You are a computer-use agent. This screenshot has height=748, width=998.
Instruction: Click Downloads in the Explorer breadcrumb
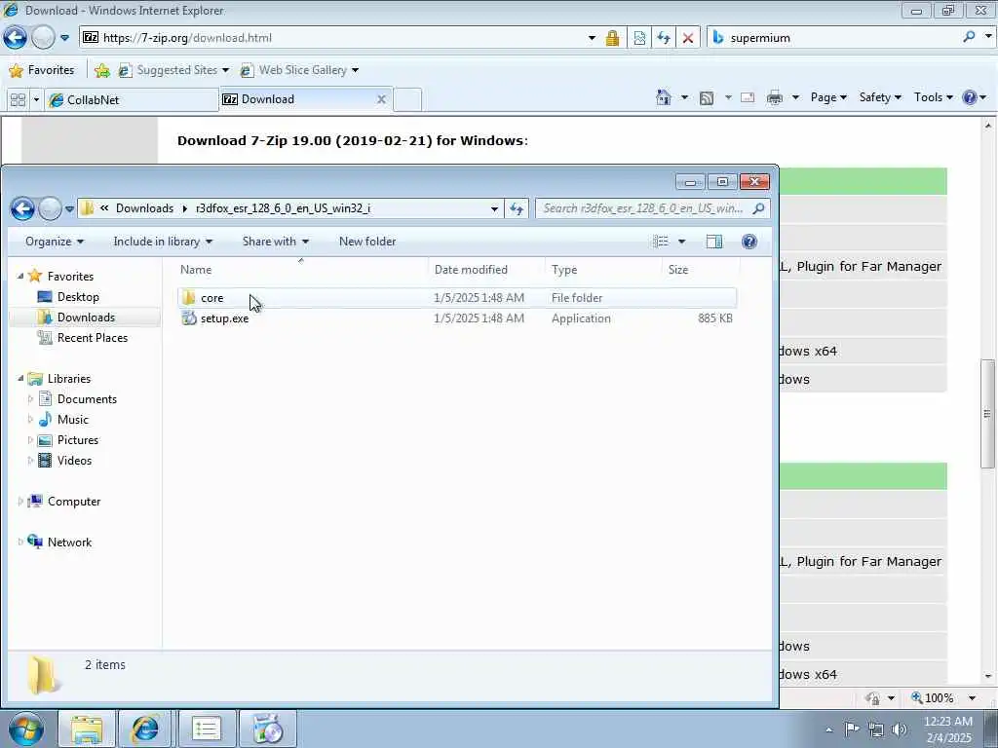click(144, 208)
